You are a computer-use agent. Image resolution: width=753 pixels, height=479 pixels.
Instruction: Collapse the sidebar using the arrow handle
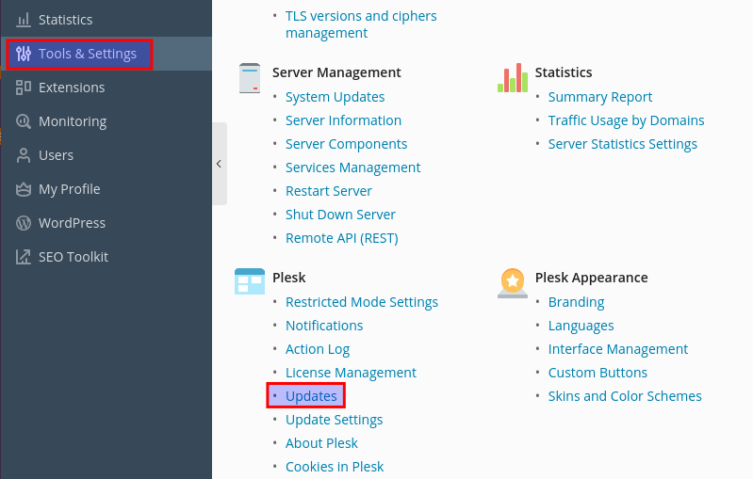(219, 164)
